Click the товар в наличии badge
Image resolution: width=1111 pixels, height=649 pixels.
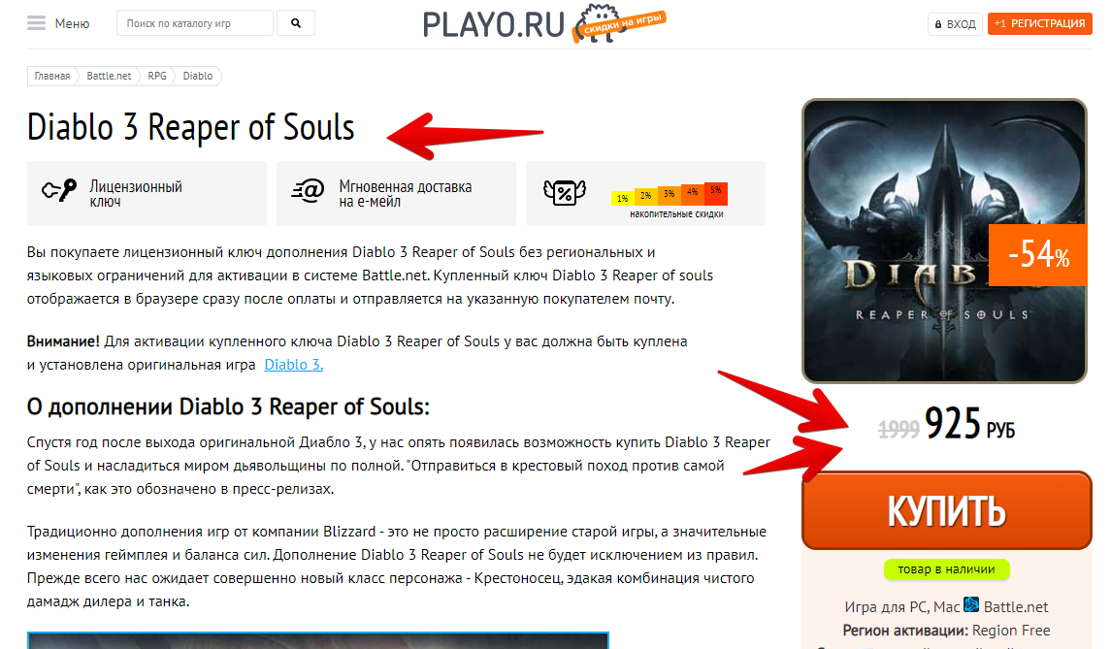coord(947,569)
